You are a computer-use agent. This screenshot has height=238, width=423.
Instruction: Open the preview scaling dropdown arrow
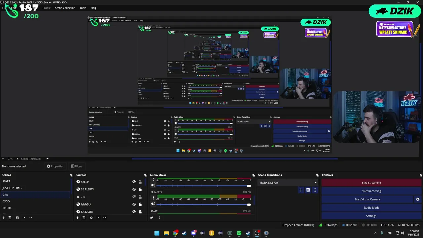coord(47,159)
